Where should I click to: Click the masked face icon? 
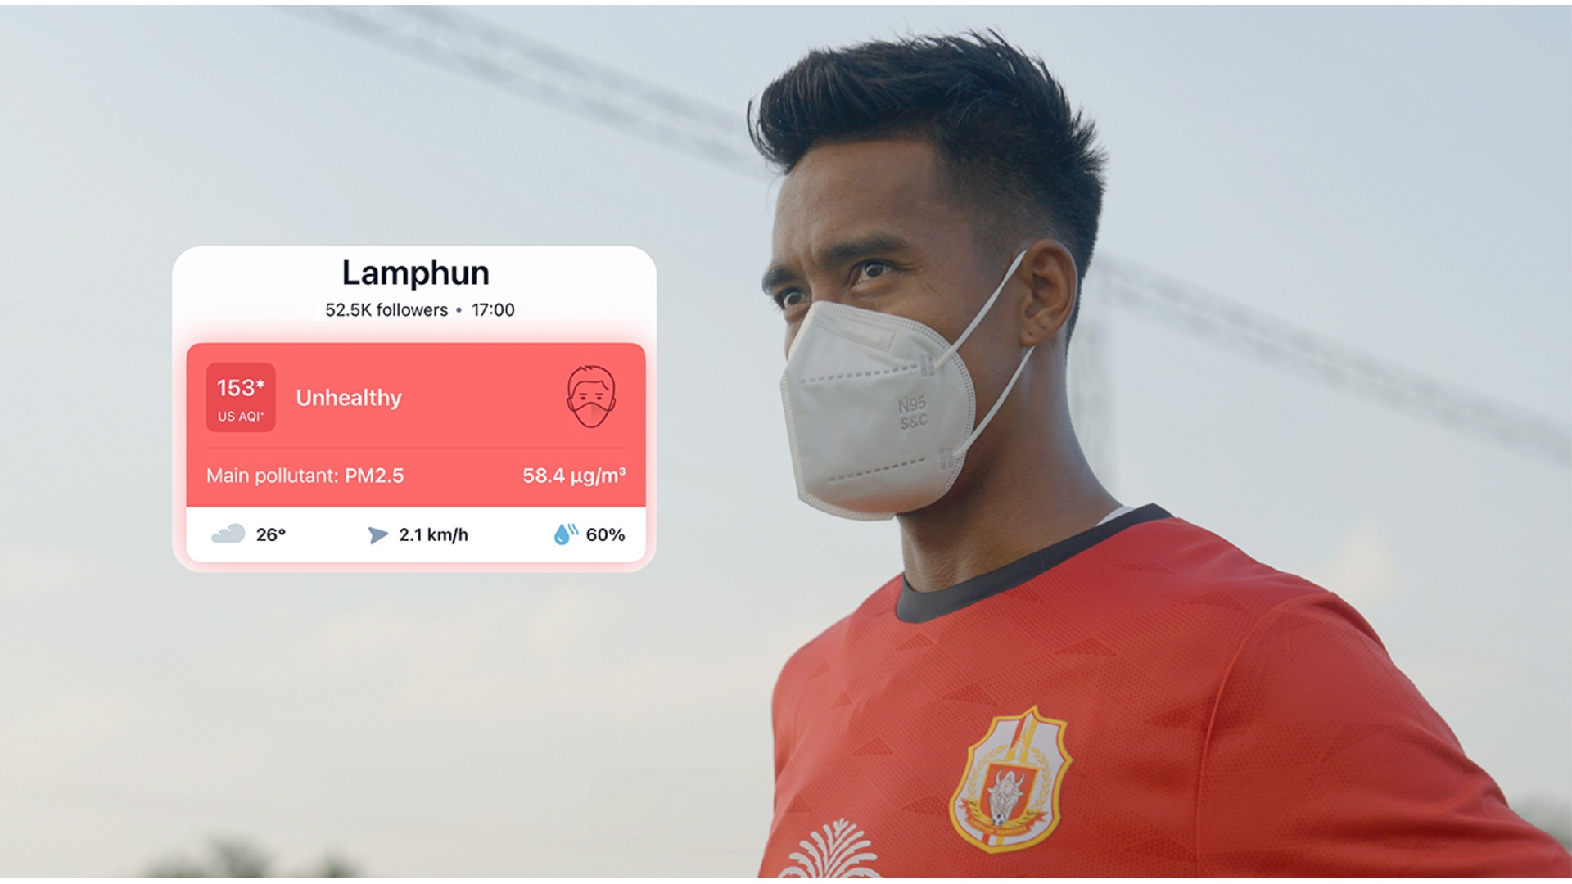tap(591, 396)
